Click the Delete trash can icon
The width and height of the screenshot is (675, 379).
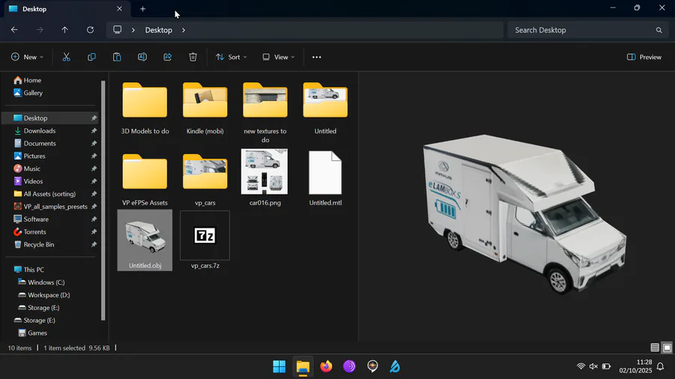pos(193,57)
